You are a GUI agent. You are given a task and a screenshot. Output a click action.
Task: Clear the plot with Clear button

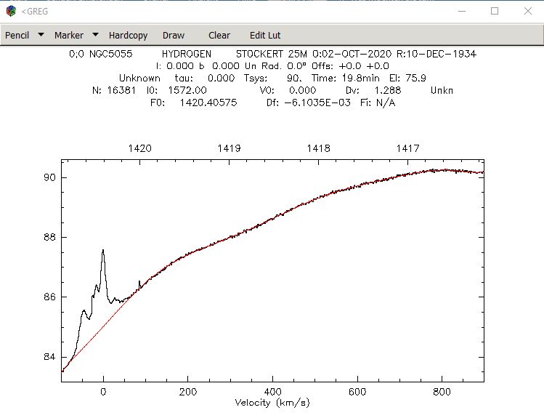tap(219, 36)
